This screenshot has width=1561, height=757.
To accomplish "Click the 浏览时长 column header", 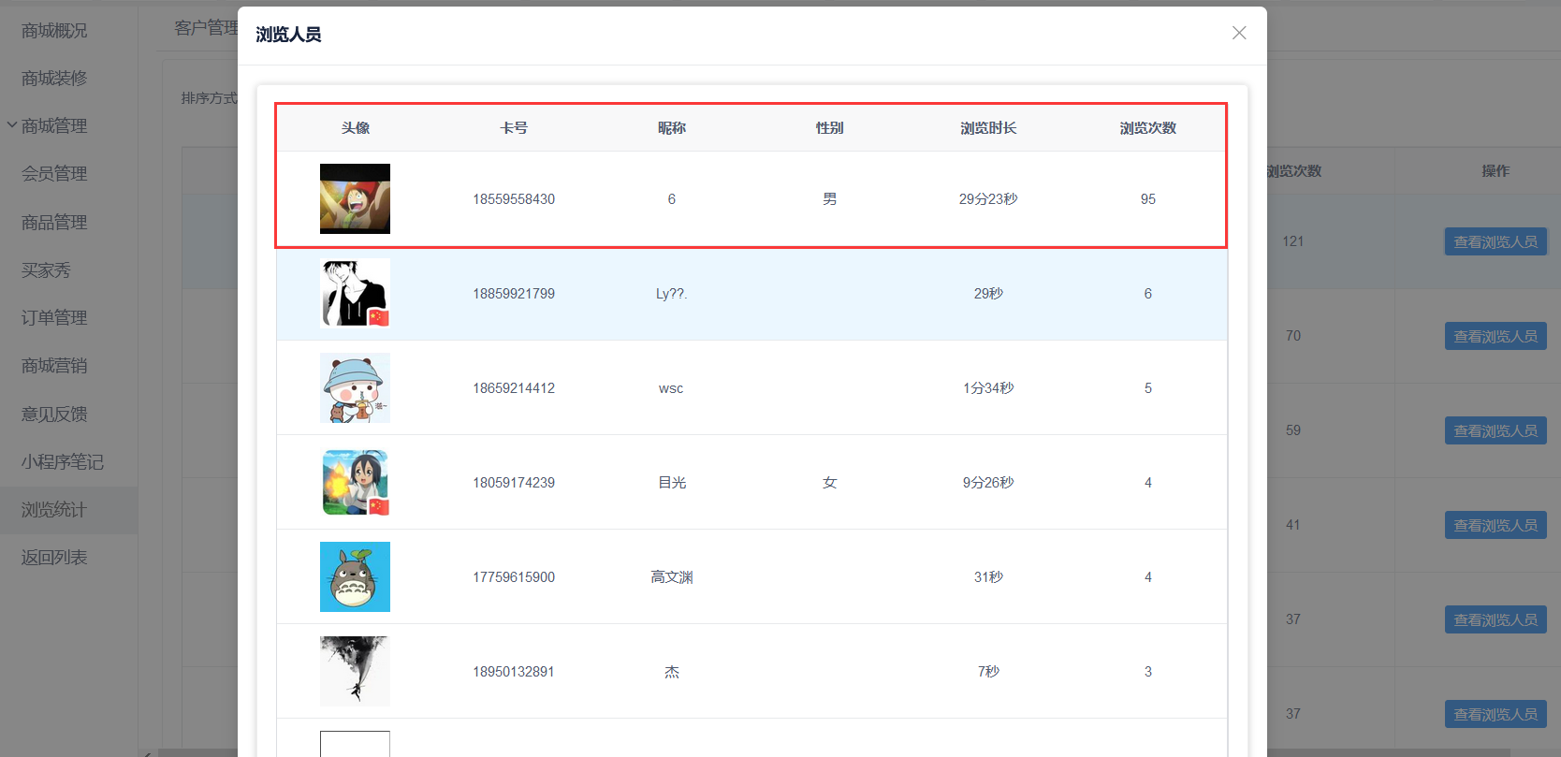I will 988,128.
